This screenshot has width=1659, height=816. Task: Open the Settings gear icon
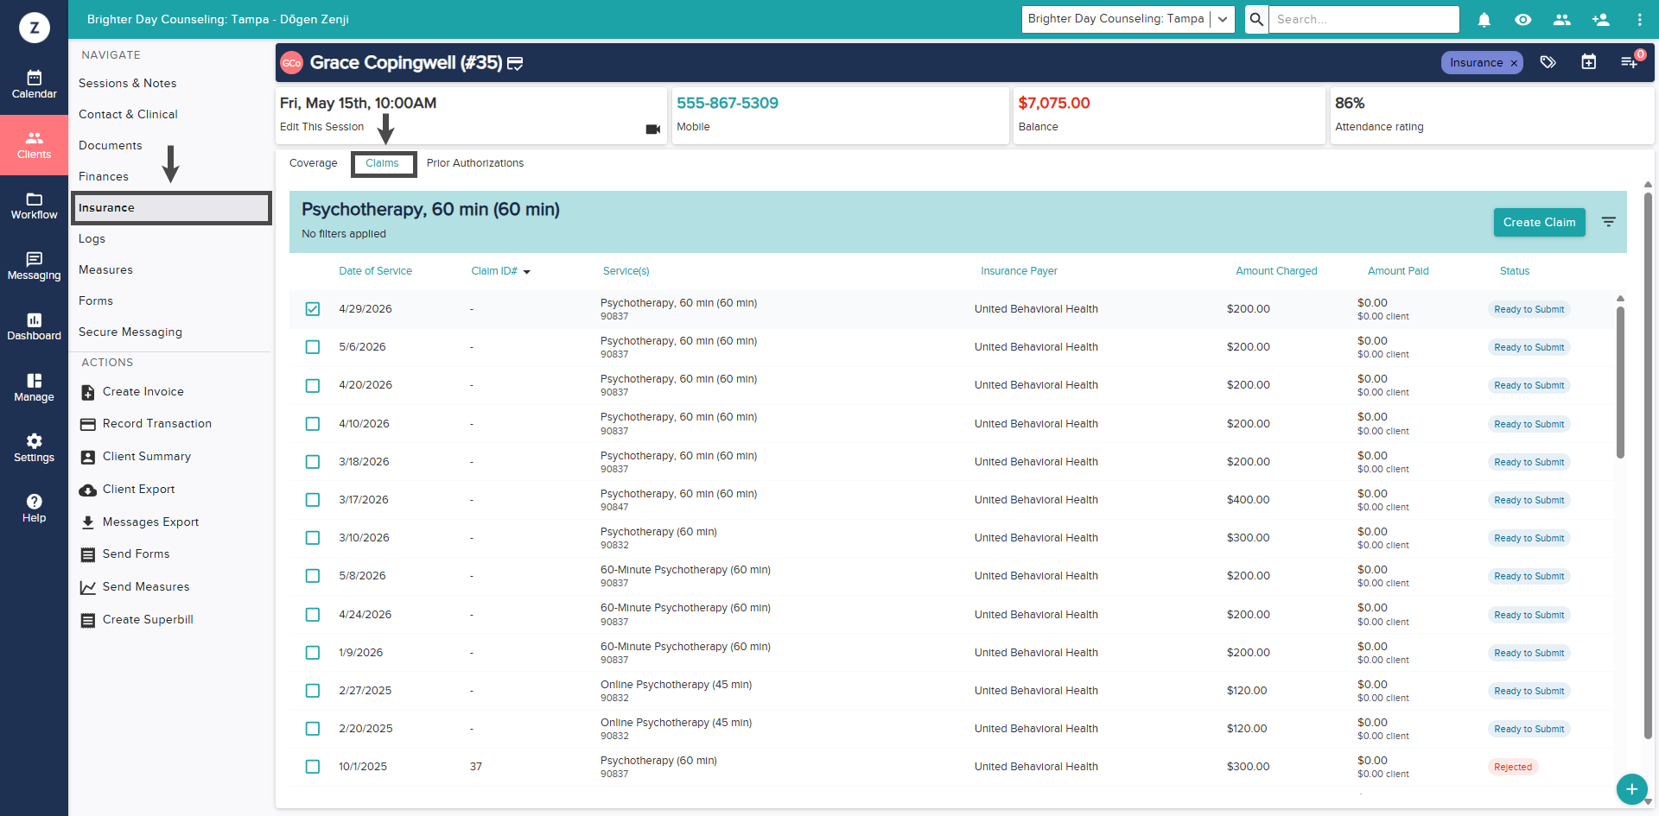(x=34, y=441)
